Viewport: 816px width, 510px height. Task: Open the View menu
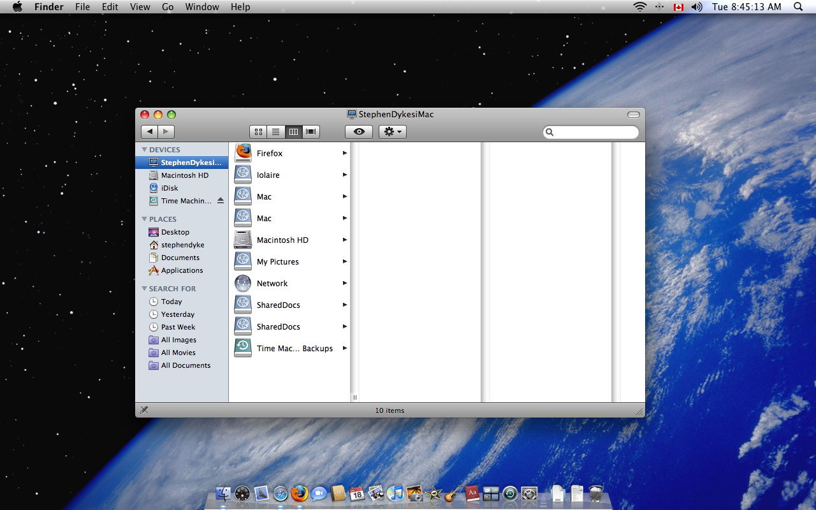140,7
